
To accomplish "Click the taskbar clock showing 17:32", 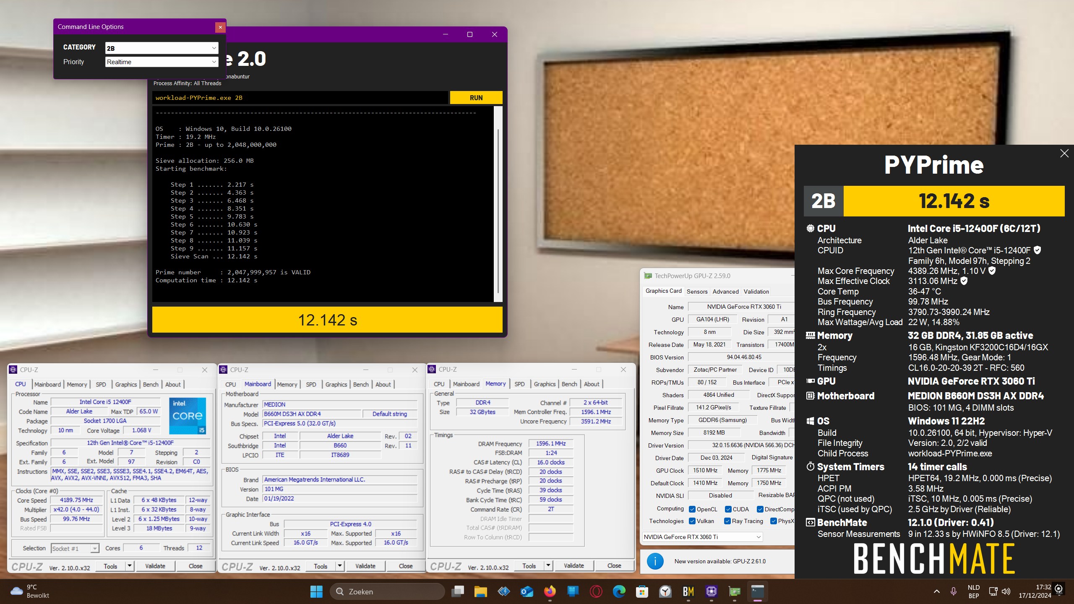I will point(1035,591).
